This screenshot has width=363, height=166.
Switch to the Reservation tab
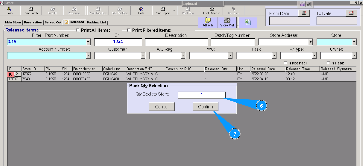(x=33, y=23)
